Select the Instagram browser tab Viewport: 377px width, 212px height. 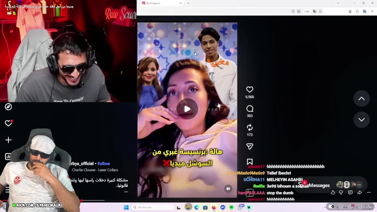[162, 3]
